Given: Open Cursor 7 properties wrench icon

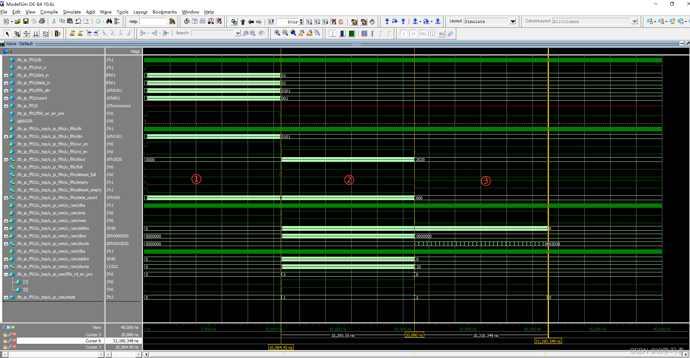Looking at the screenshot, I should 10,347.
